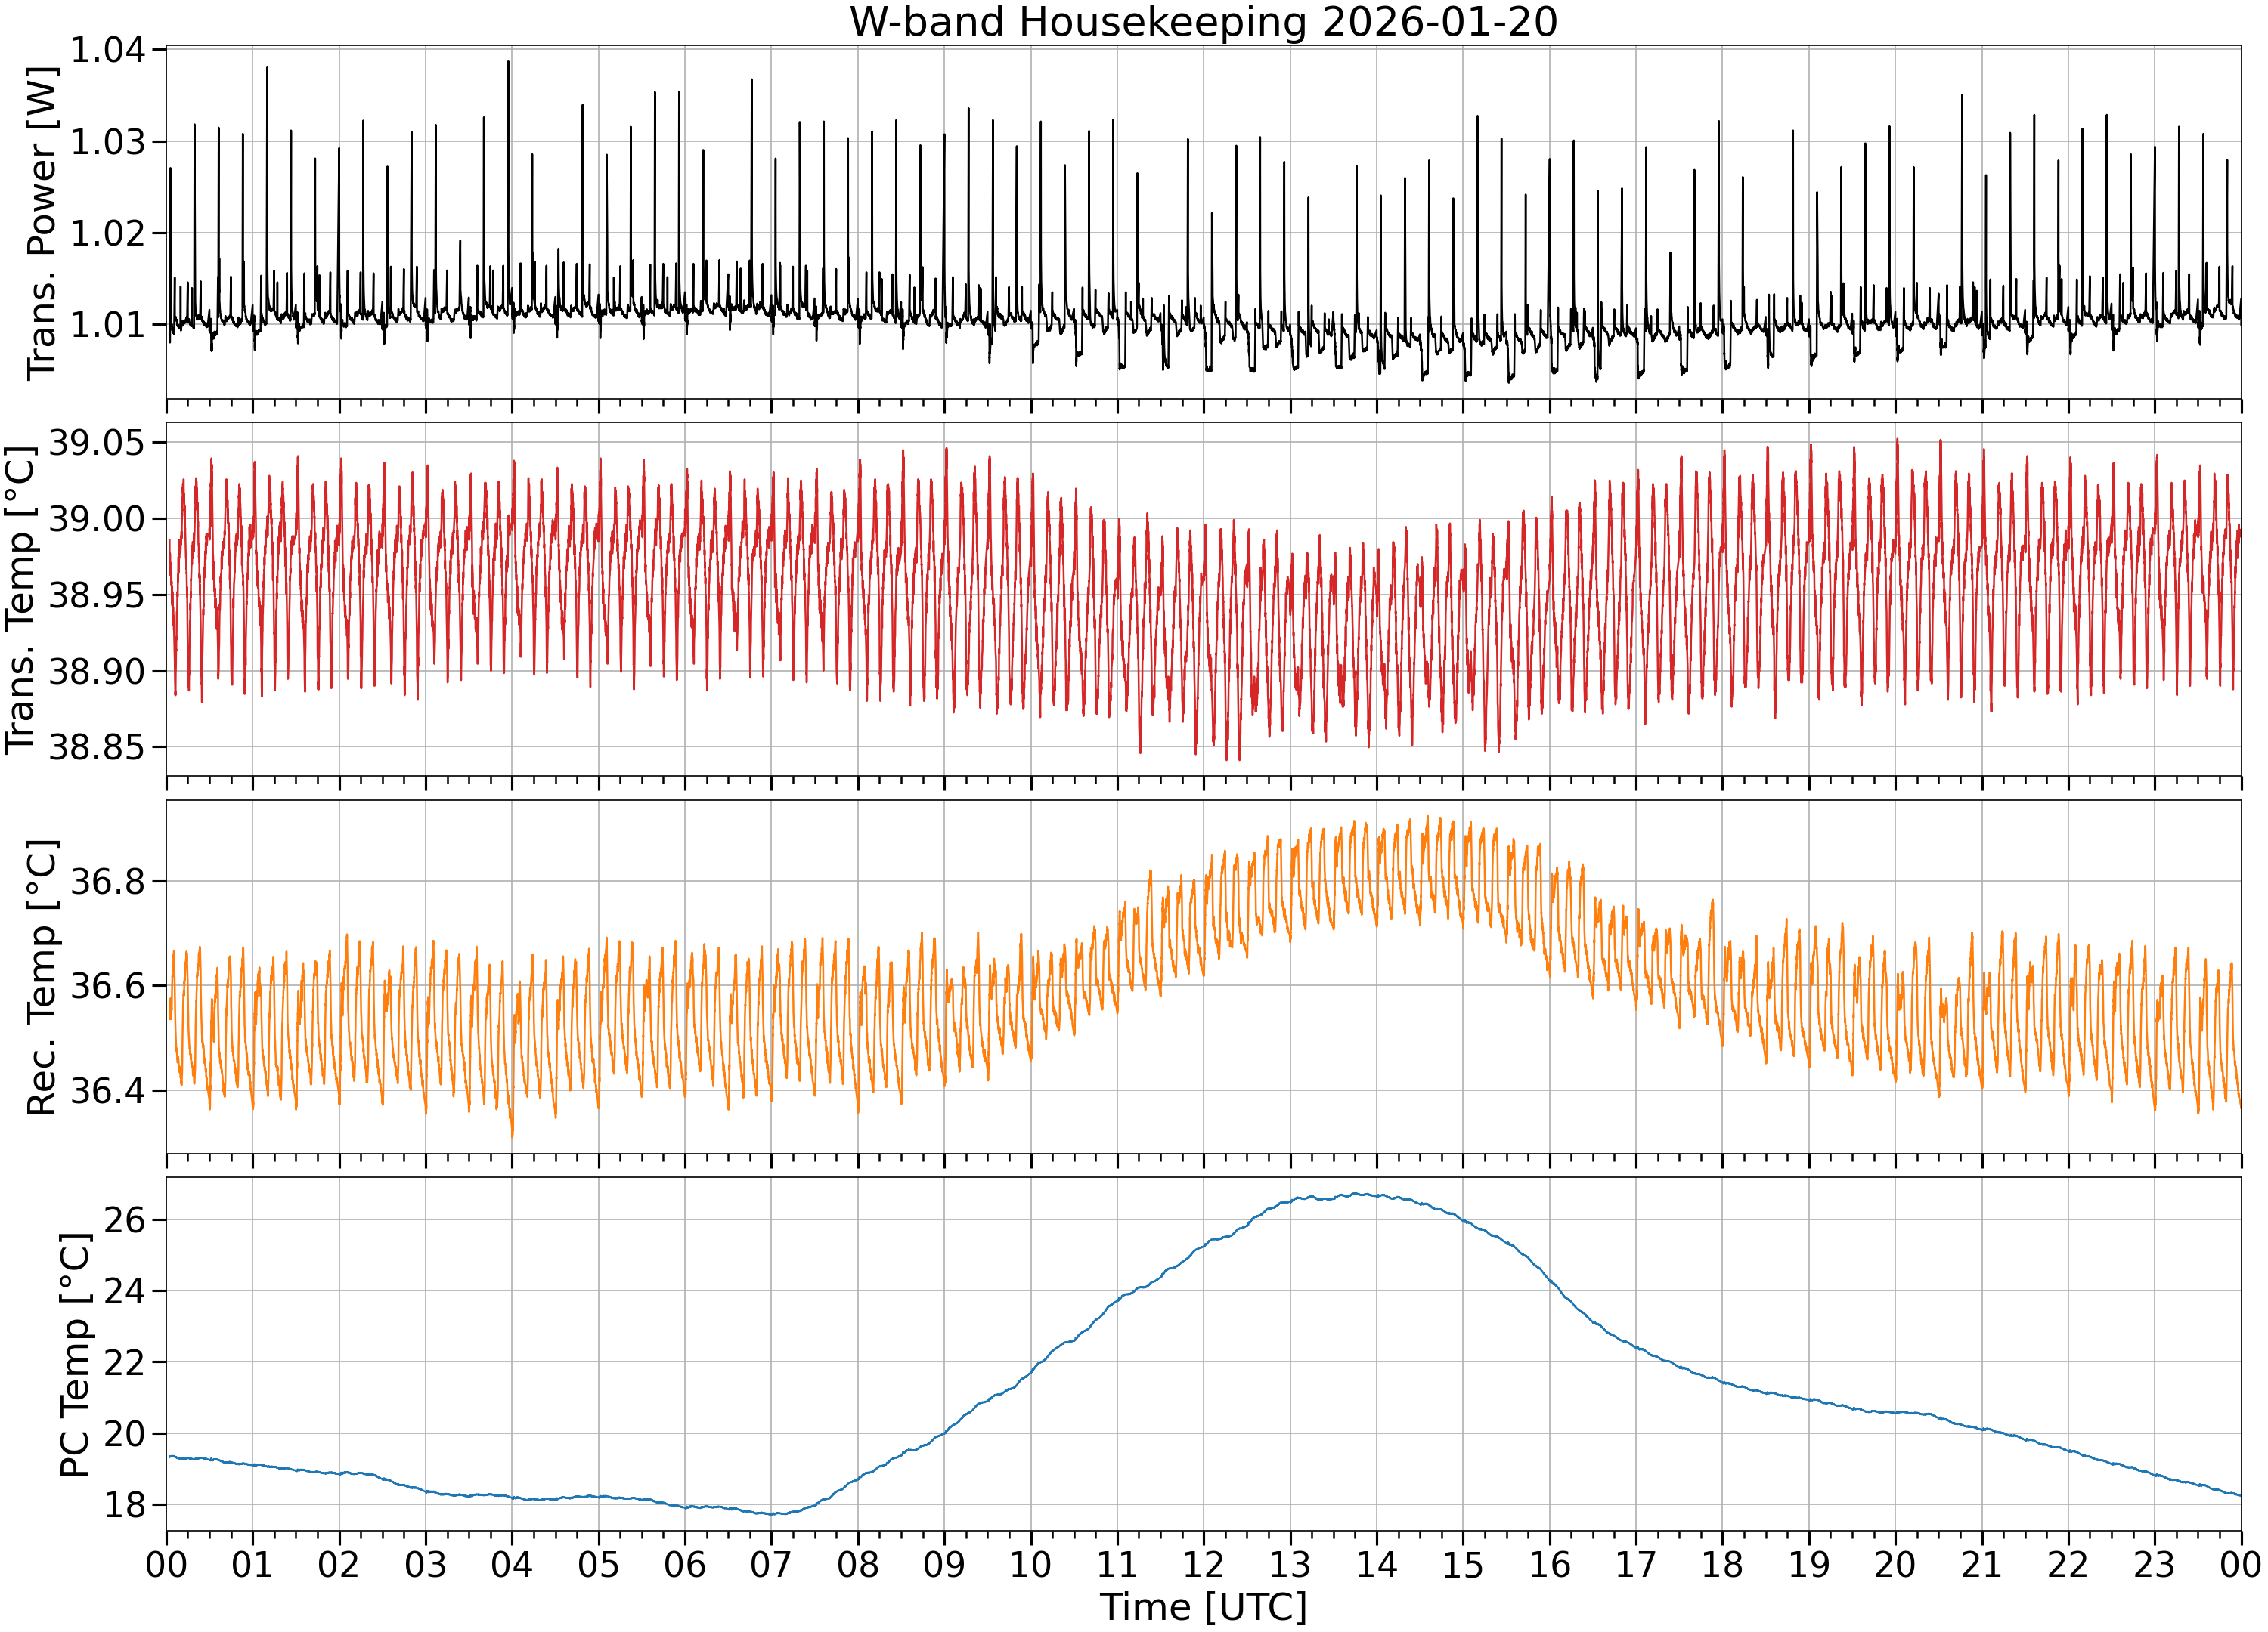Click the Trans. Power [W] axis label
2268x1632 pixels.
[x=42, y=223]
